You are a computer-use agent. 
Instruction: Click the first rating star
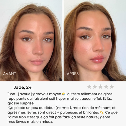pos(89,87)
